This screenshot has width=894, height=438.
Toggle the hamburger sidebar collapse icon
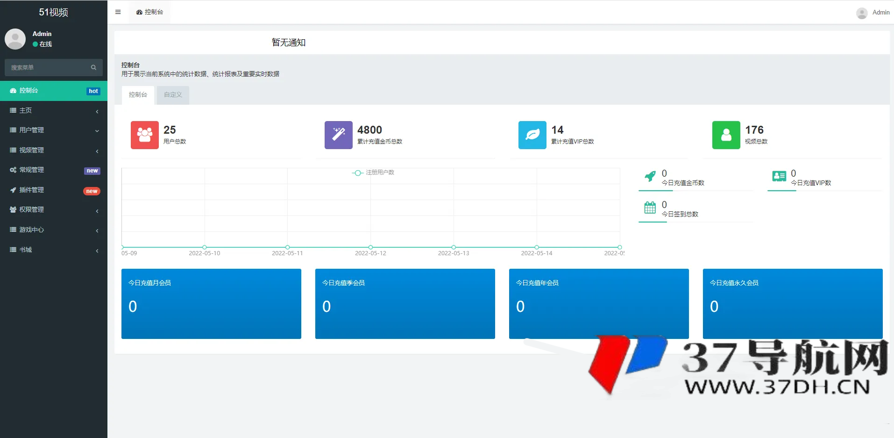tap(118, 12)
